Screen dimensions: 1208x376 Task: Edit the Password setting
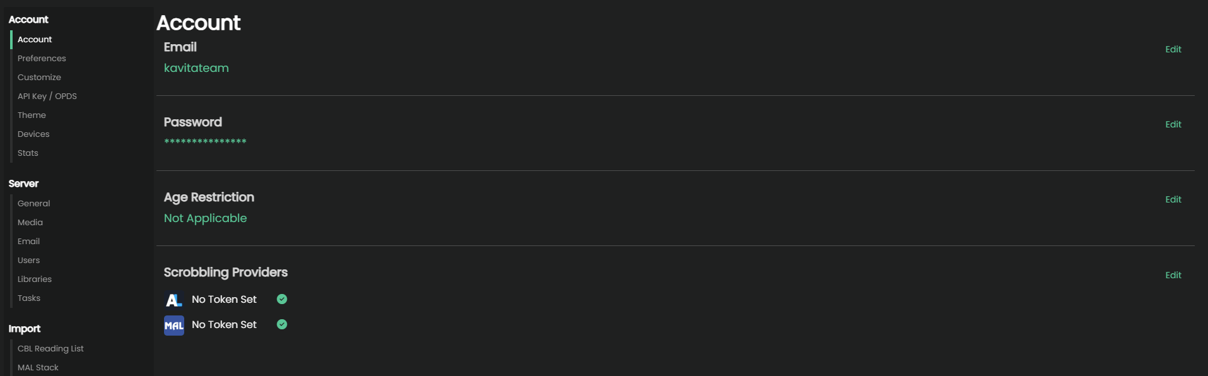[x=1173, y=124]
